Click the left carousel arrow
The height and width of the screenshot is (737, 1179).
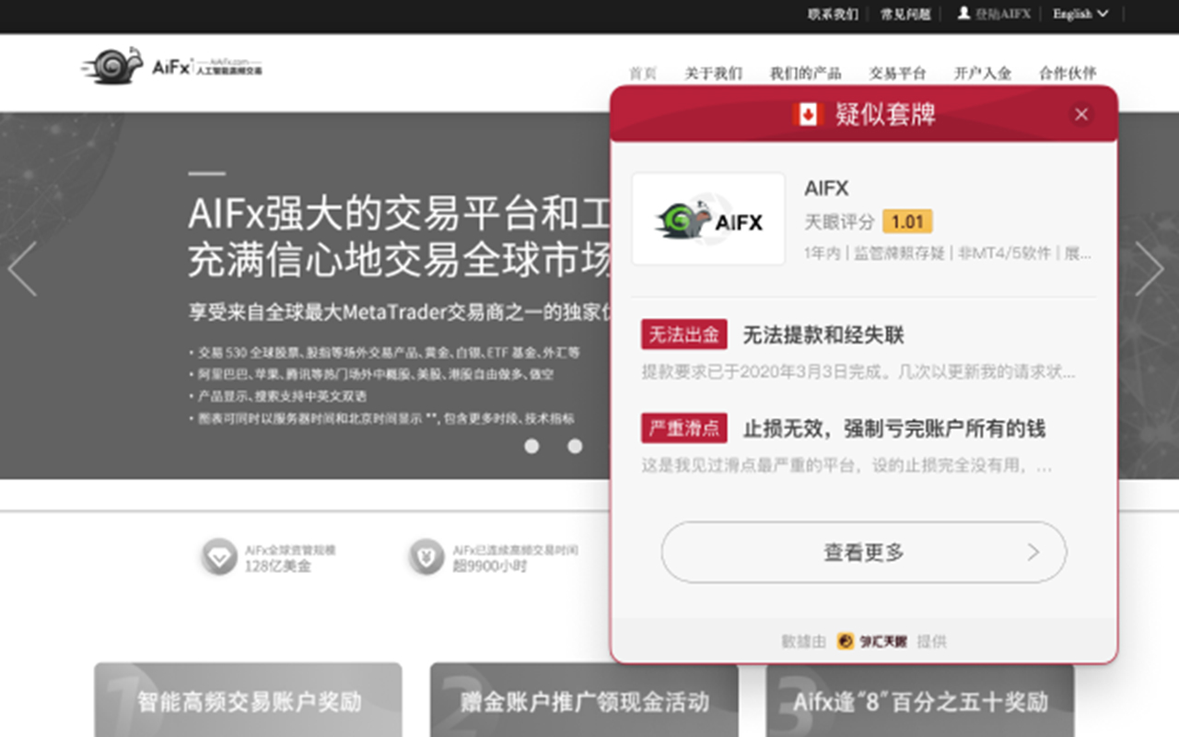[x=20, y=267]
